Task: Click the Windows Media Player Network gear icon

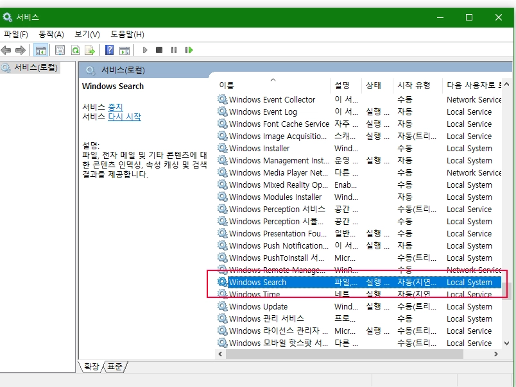Action: pos(223,172)
